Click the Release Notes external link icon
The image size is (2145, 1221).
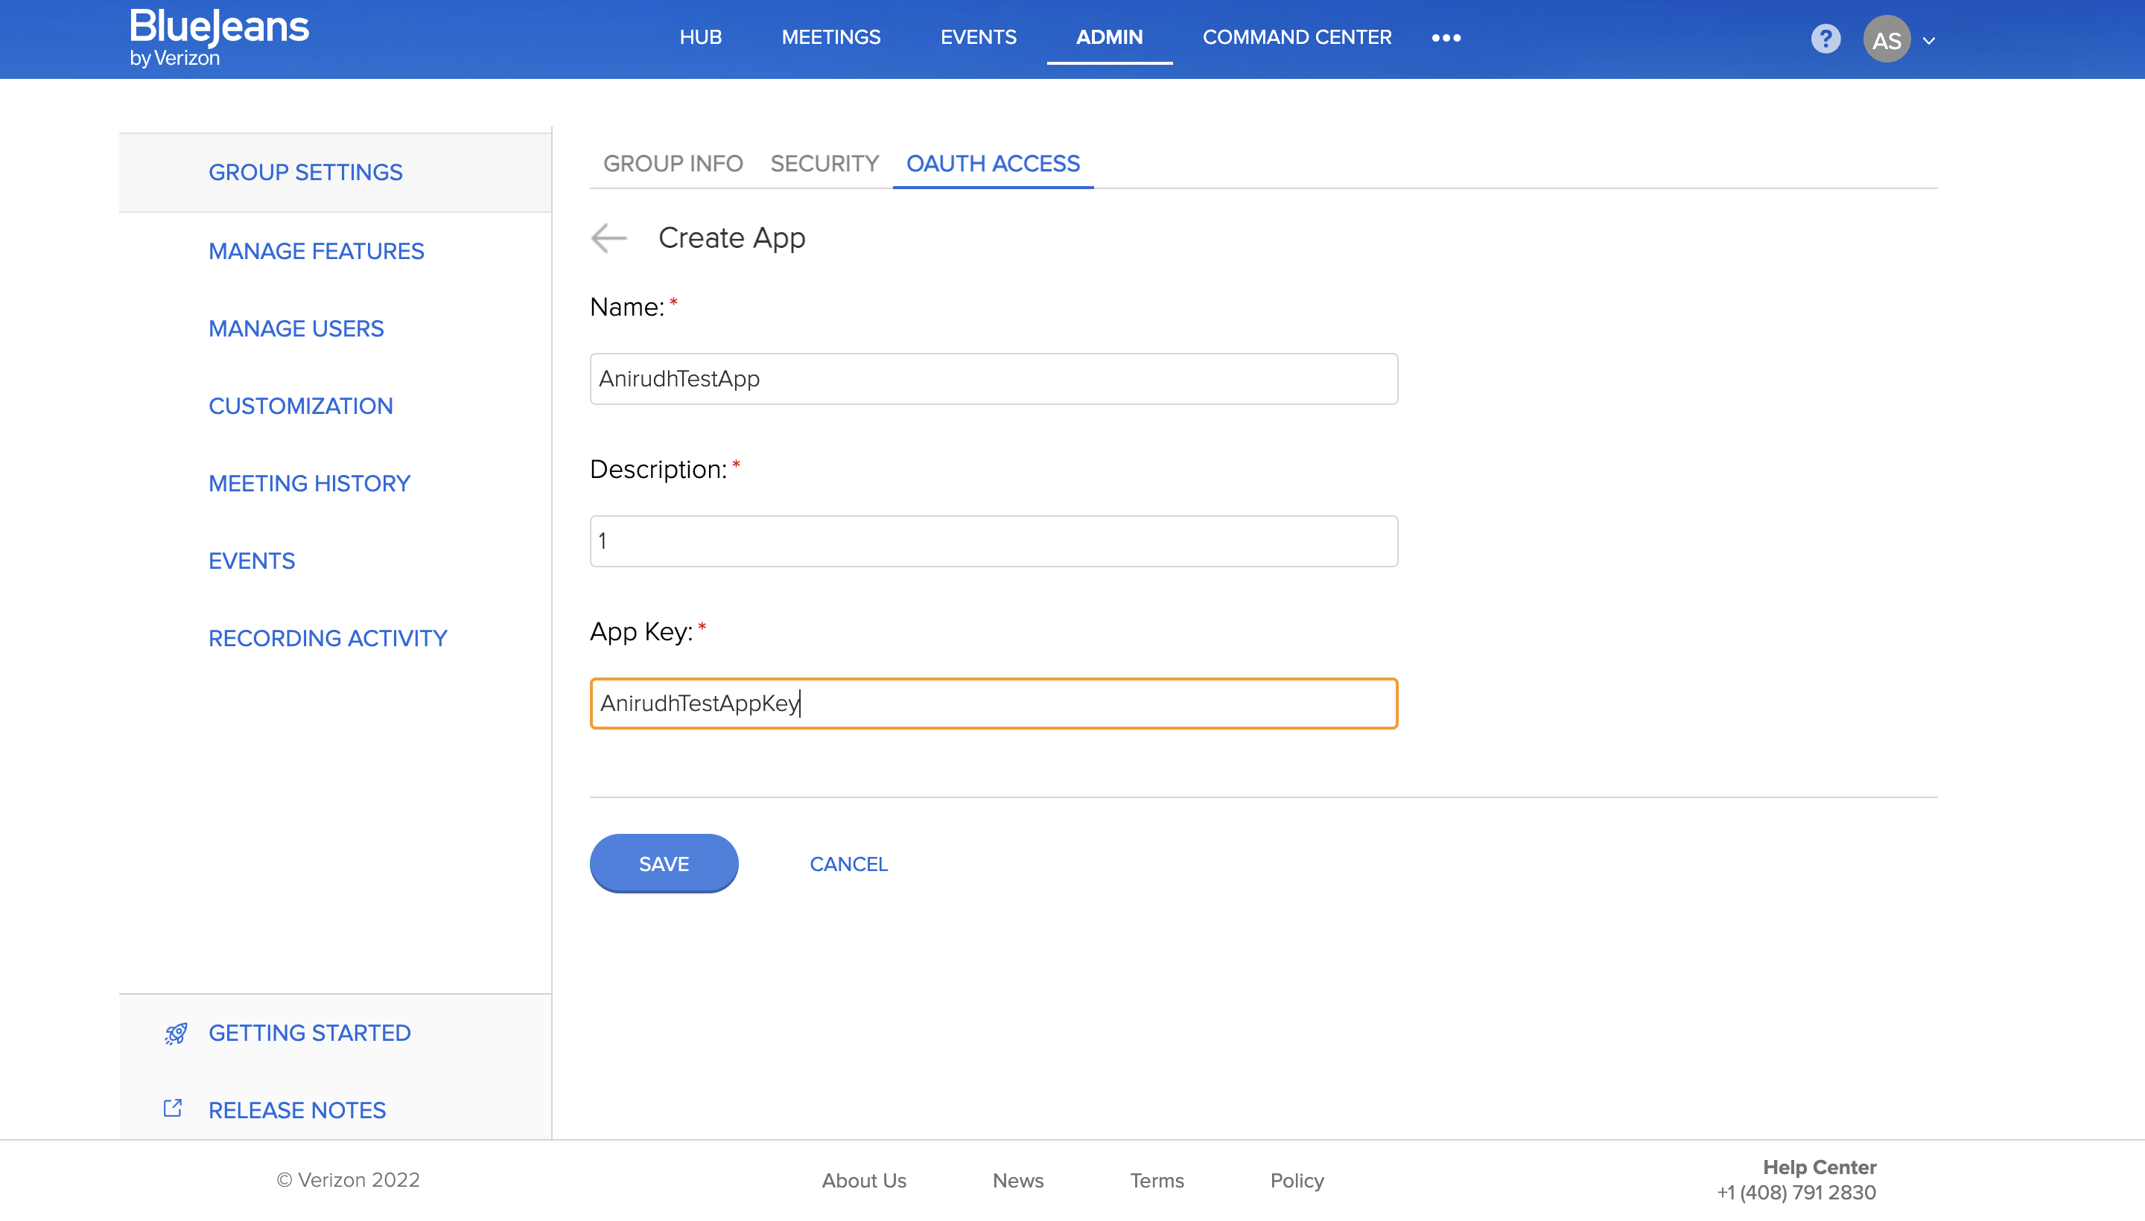[x=173, y=1109]
